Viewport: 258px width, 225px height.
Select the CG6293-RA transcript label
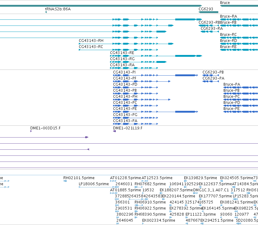point(212,29)
